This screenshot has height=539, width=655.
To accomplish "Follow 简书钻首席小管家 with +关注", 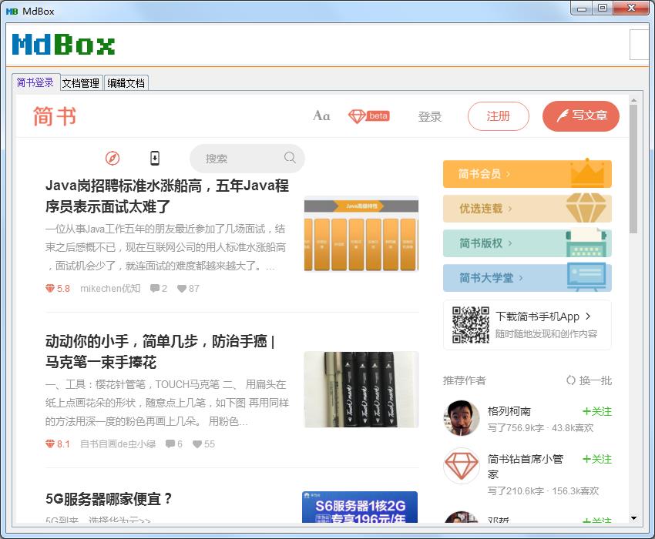I will tap(597, 459).
